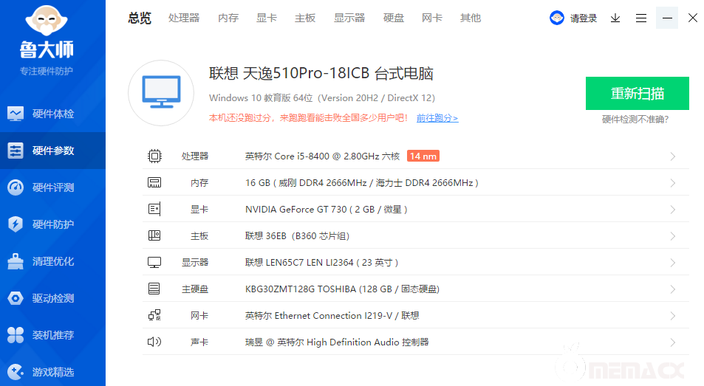Click the green 重新扫描 button
The width and height of the screenshot is (704, 386).
[x=637, y=94]
